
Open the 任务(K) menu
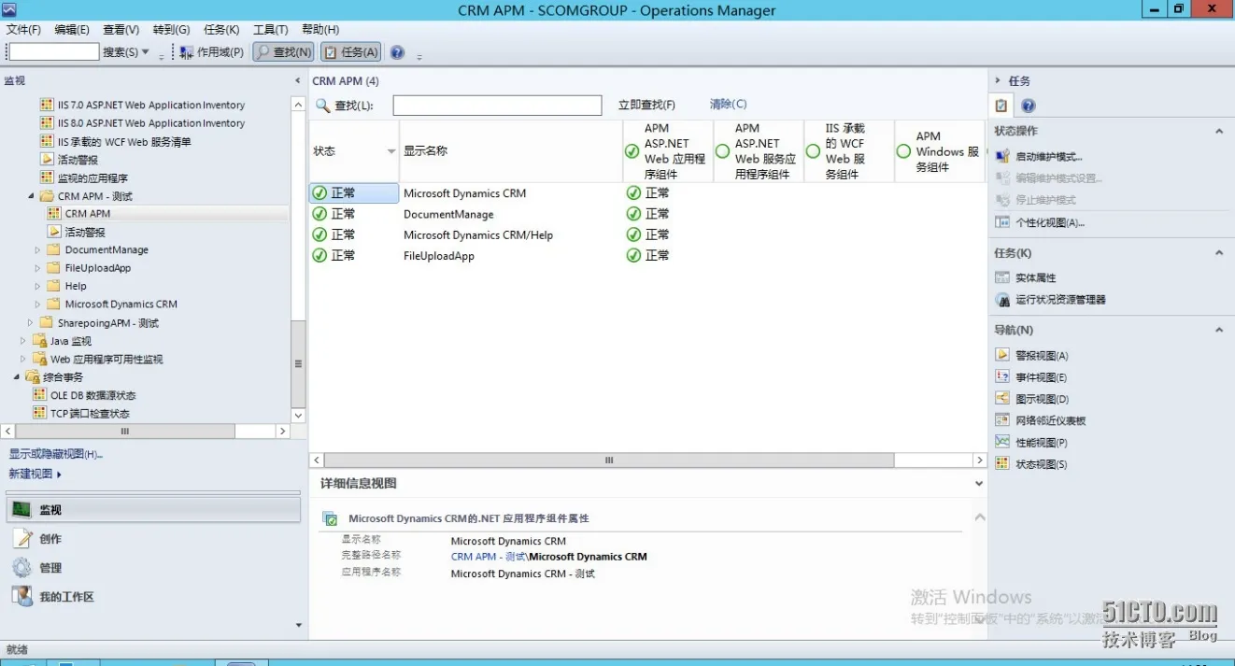(221, 30)
